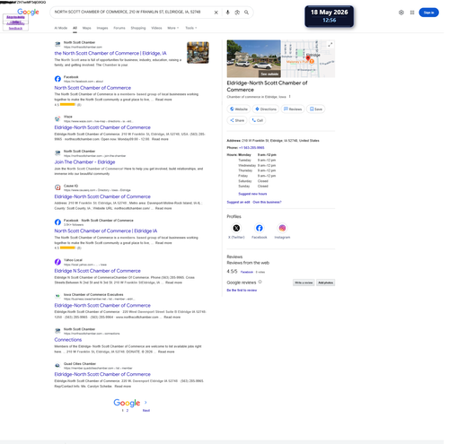Open the three-dot menu beside Chamber of commerce in Eldridge
This screenshot has width=449, height=444.
[290, 97]
